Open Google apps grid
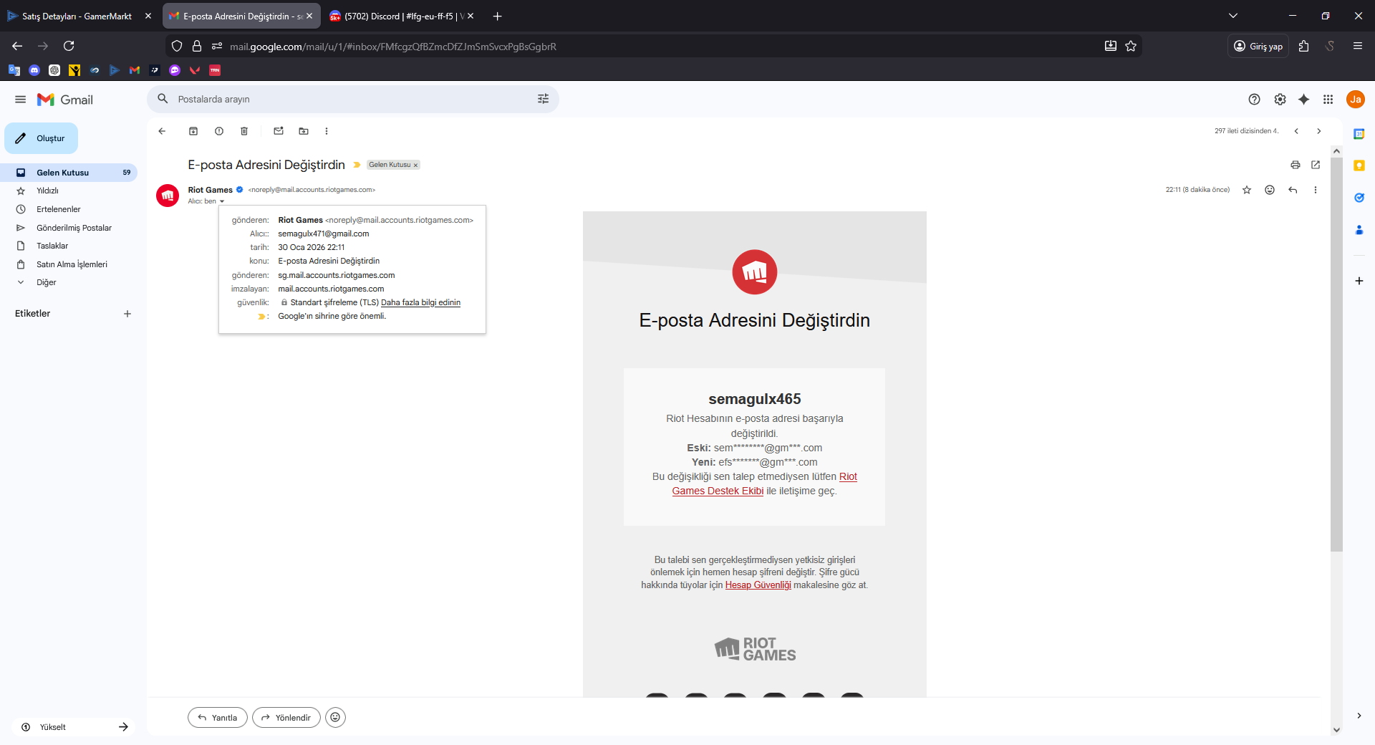Image resolution: width=1375 pixels, height=745 pixels. (1328, 100)
